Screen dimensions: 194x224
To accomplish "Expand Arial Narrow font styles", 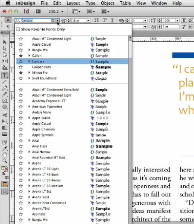I will click(29, 152).
